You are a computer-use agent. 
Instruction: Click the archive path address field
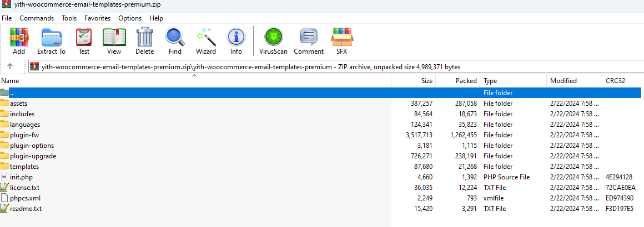[x=250, y=67]
